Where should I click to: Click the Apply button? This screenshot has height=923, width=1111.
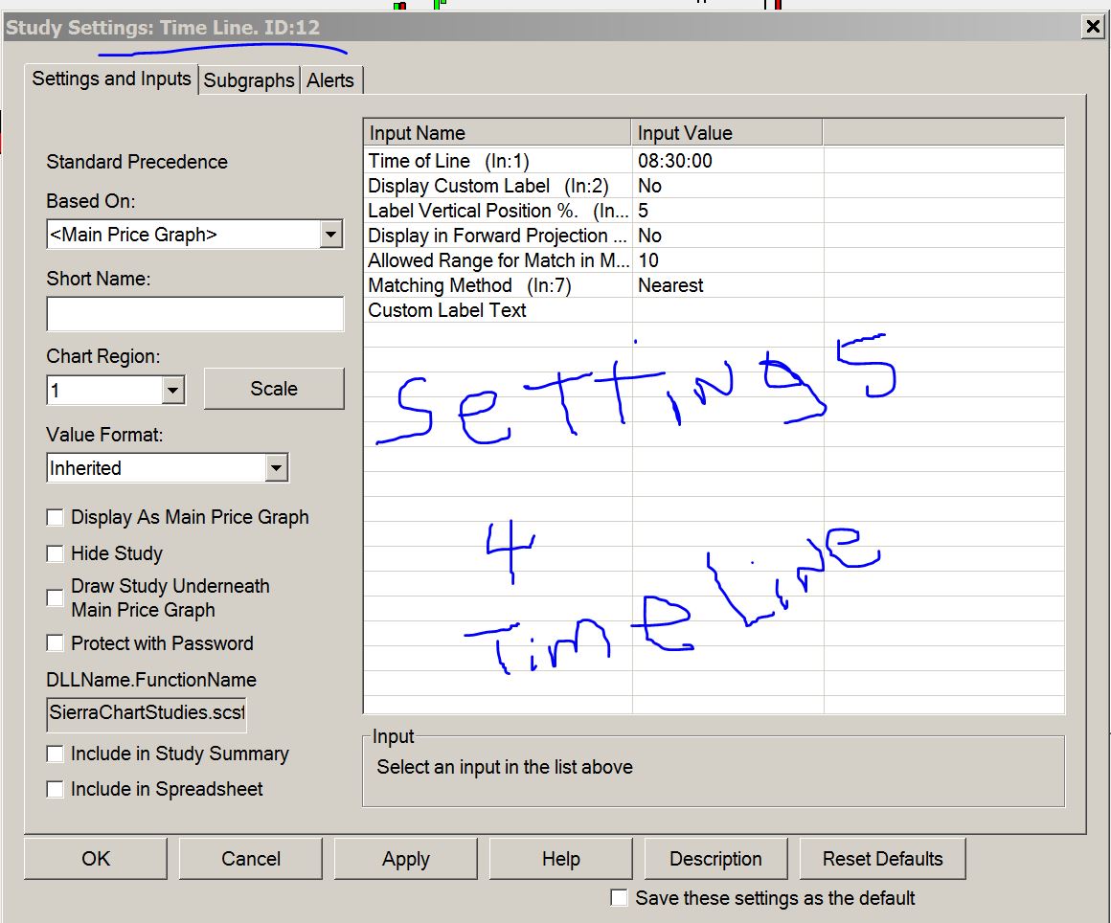(x=406, y=859)
